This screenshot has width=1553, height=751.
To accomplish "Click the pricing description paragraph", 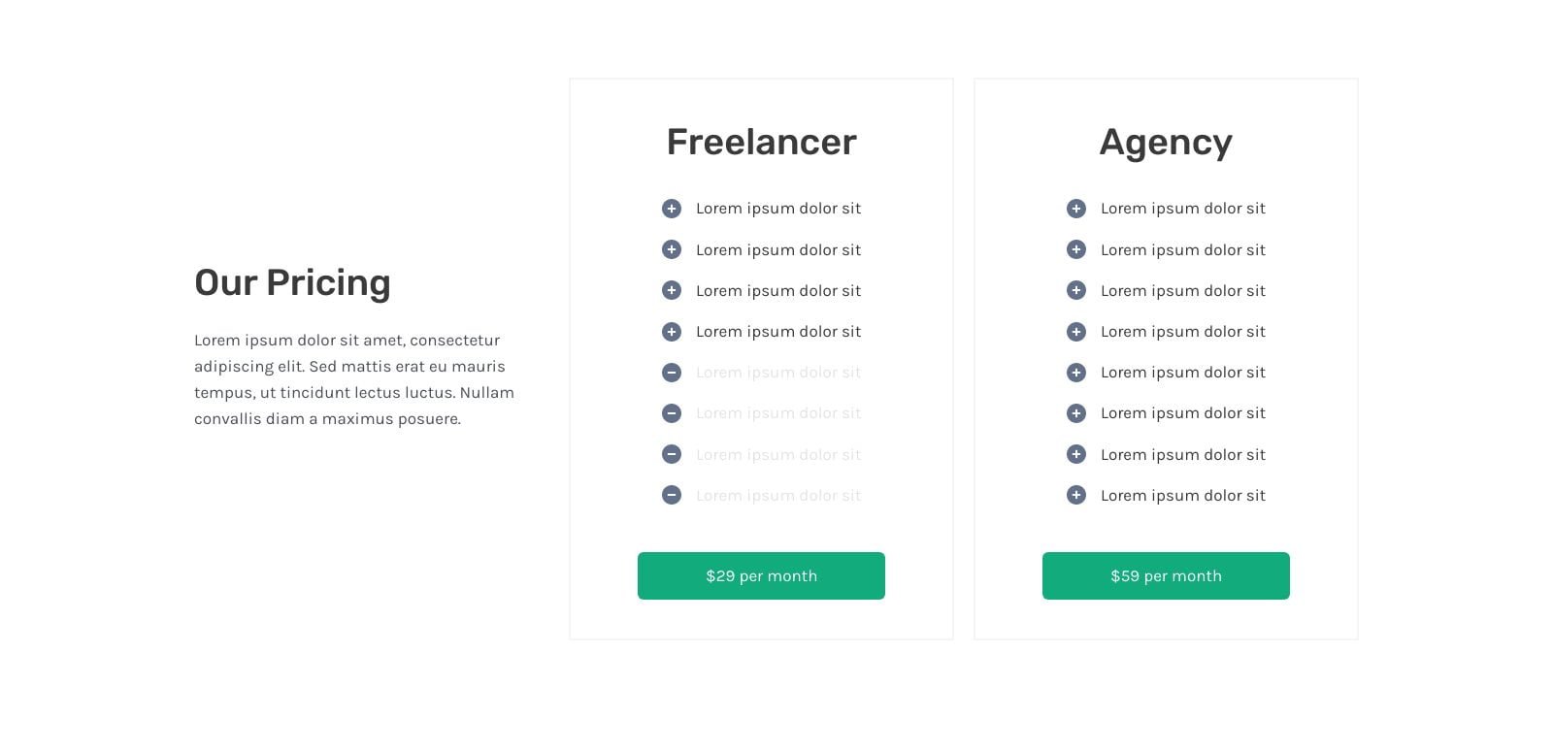I will [x=354, y=379].
